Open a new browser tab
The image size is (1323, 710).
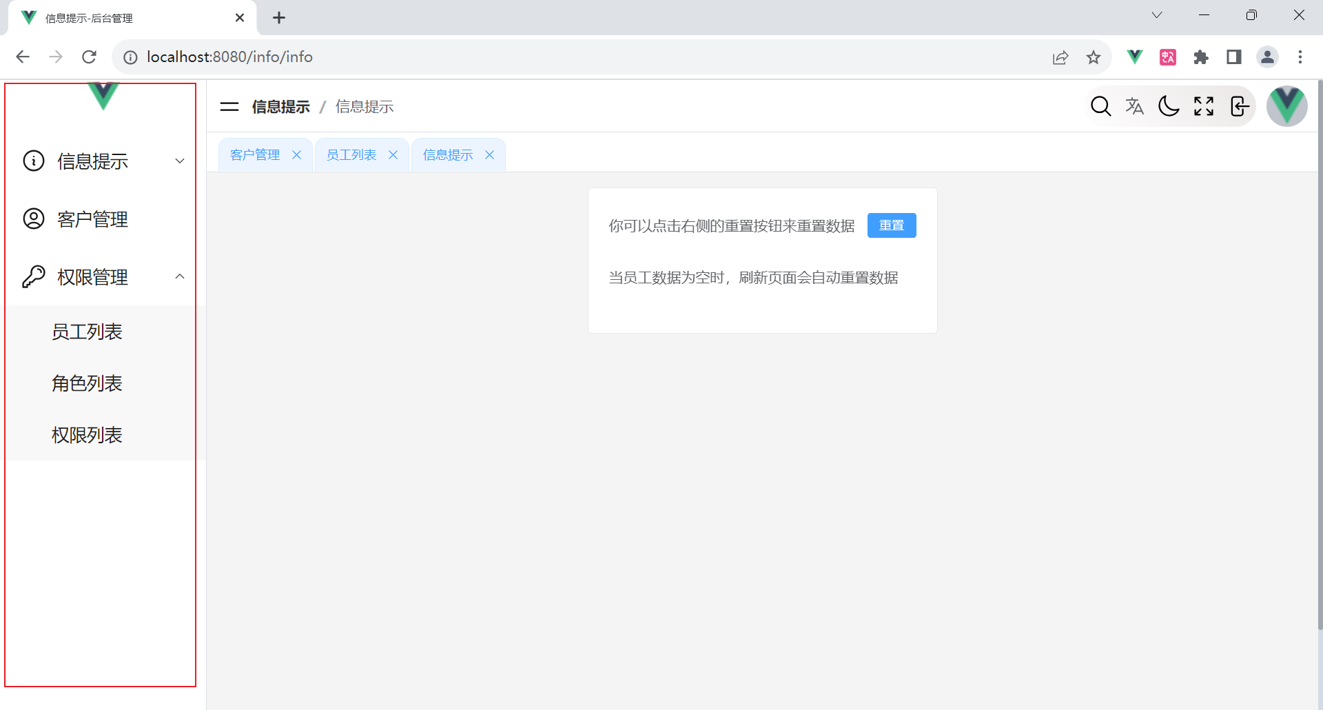click(279, 18)
